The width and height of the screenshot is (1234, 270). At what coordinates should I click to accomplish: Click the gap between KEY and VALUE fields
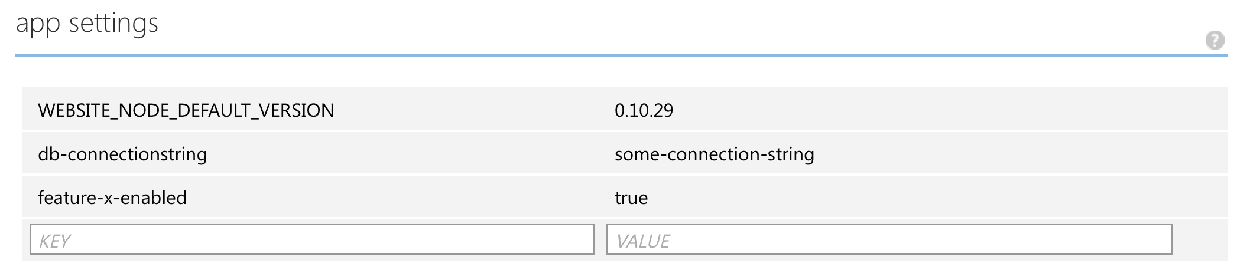(600, 239)
